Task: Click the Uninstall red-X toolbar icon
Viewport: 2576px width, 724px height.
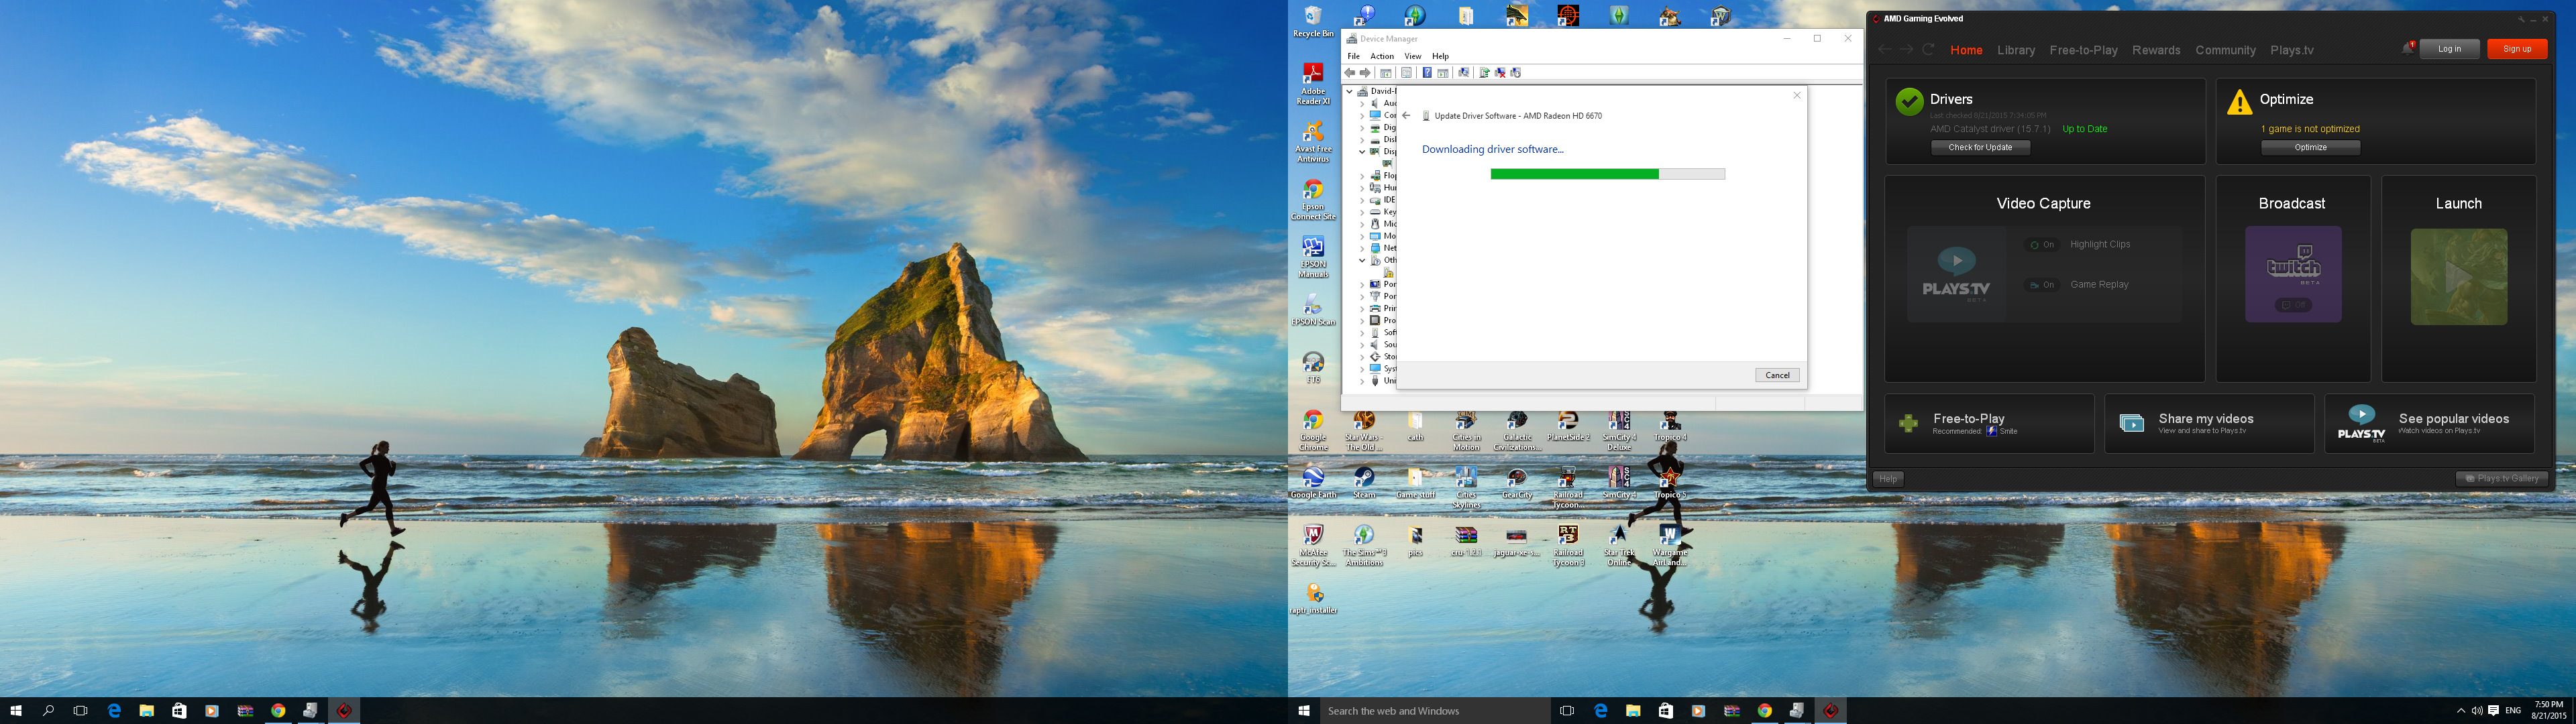Action: point(1500,73)
